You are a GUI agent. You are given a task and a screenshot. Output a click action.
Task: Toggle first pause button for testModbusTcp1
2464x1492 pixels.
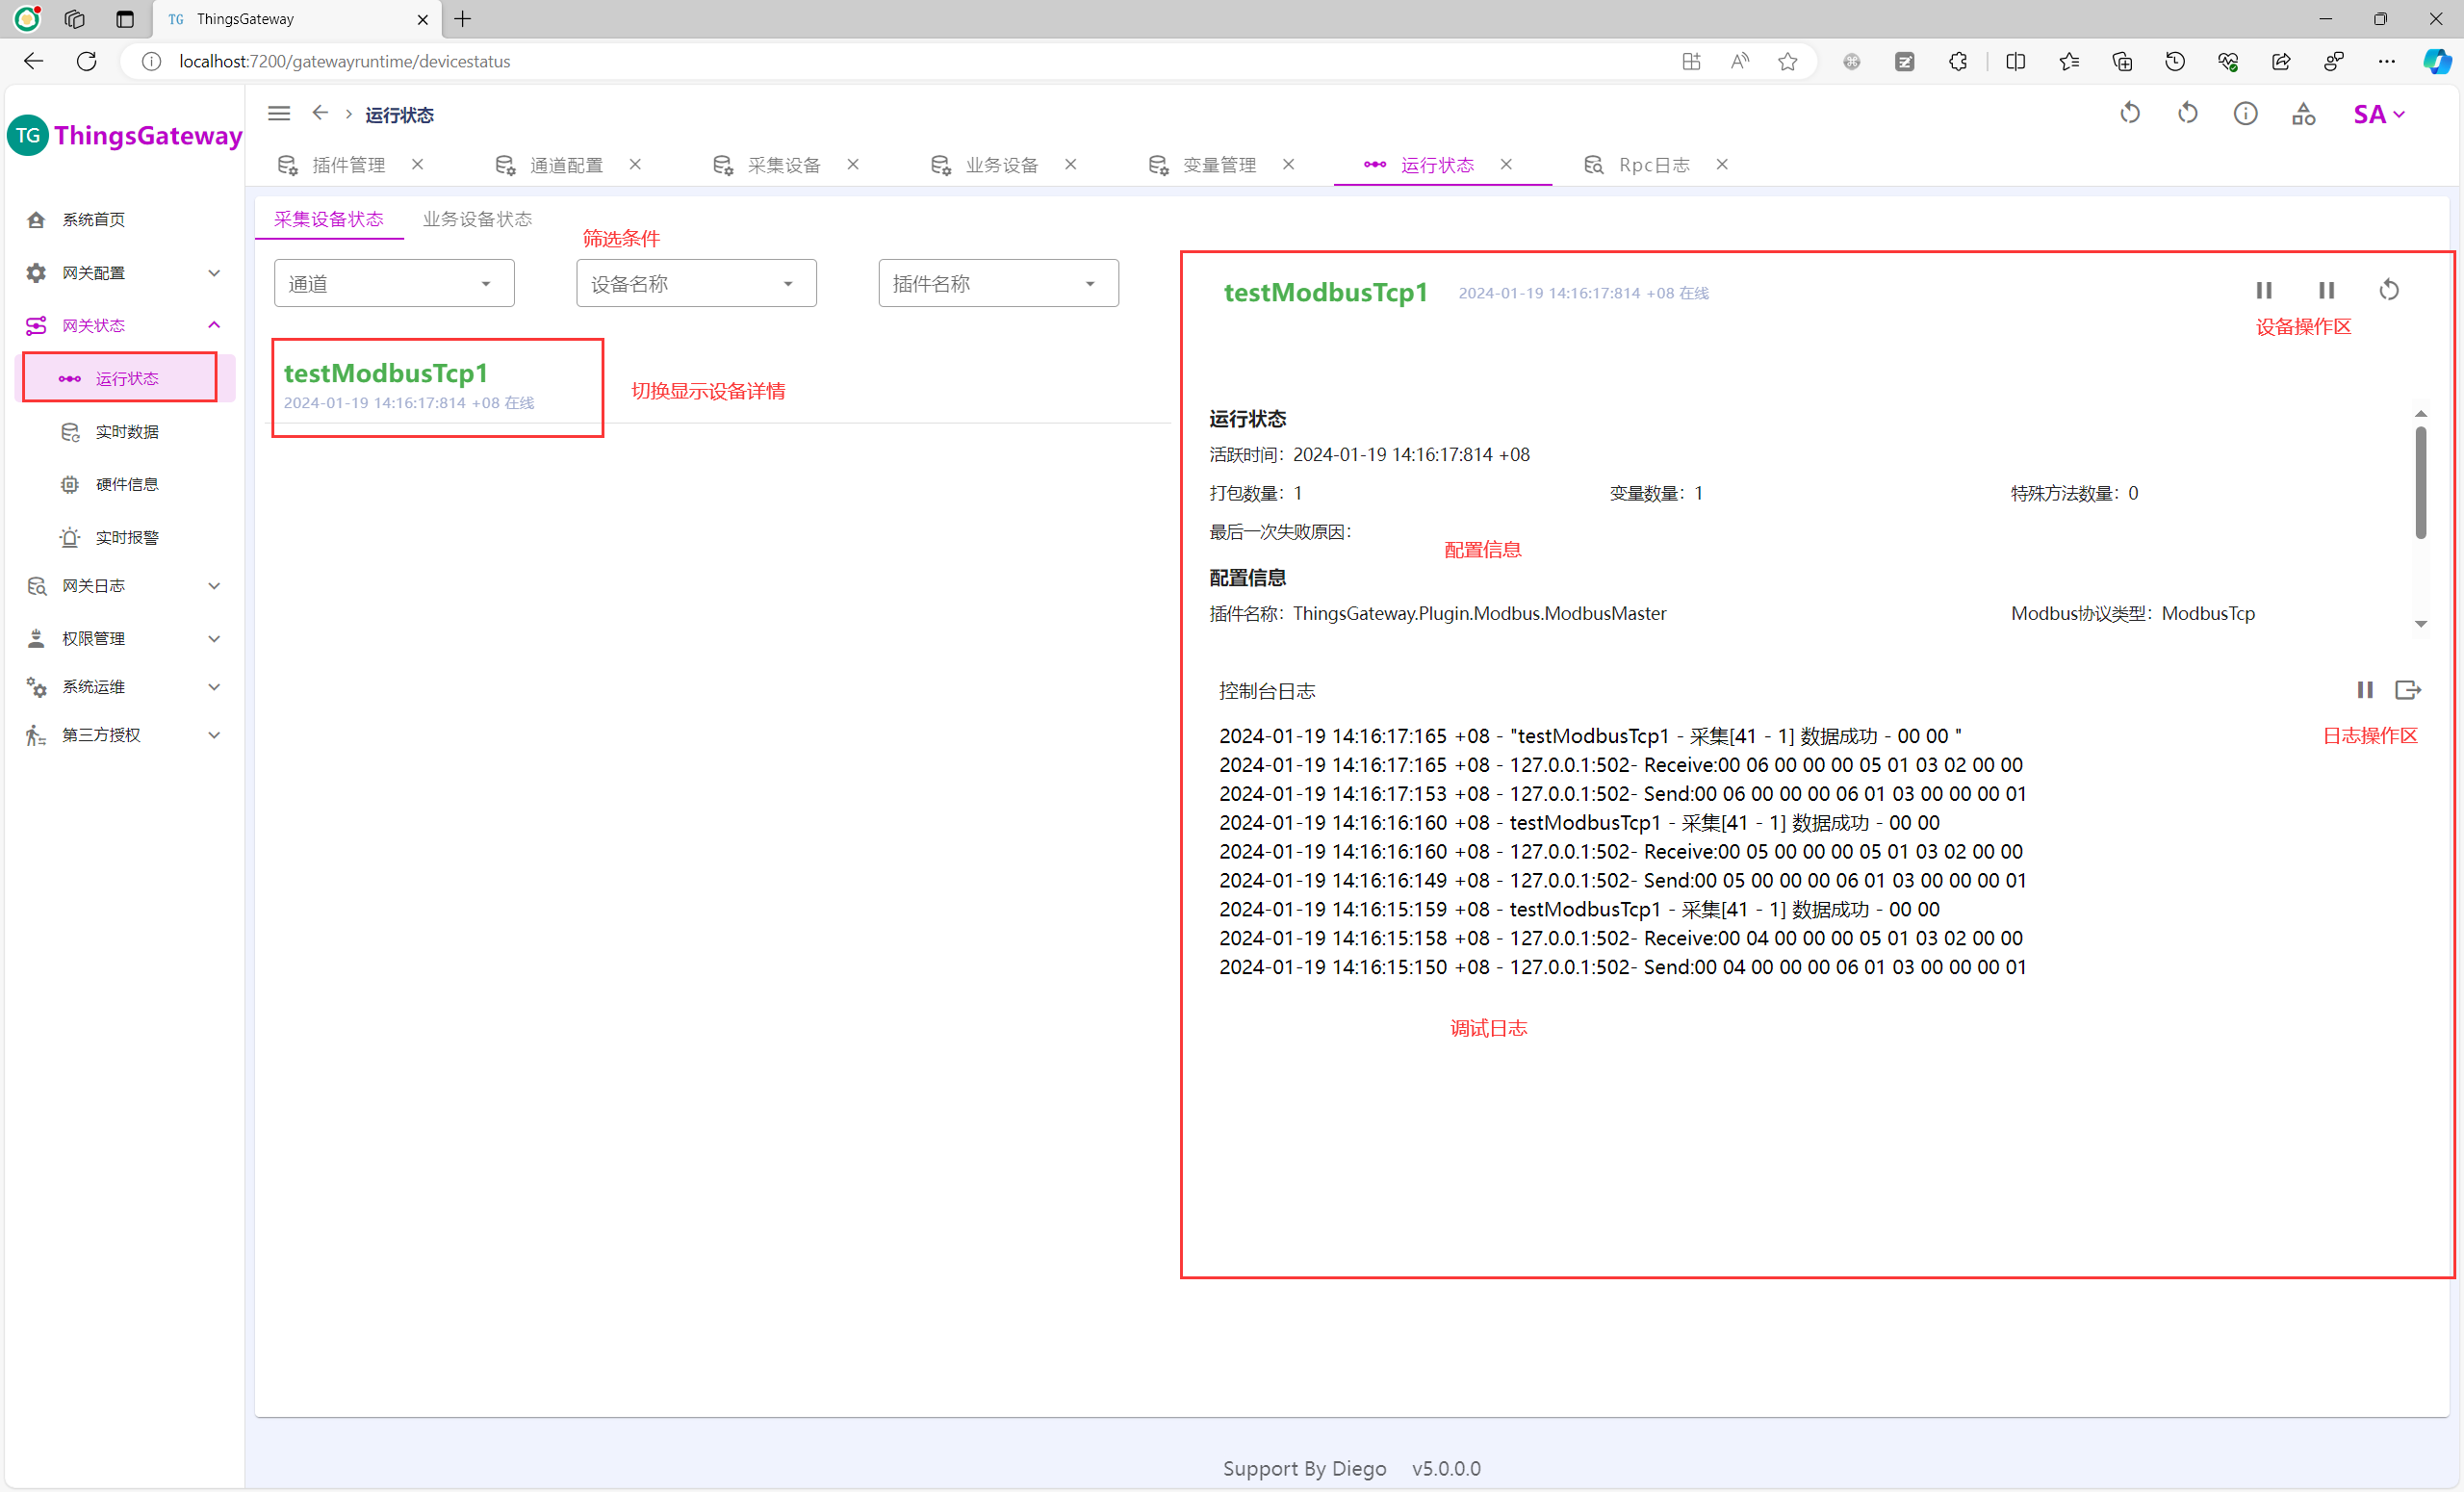[x=2264, y=290]
